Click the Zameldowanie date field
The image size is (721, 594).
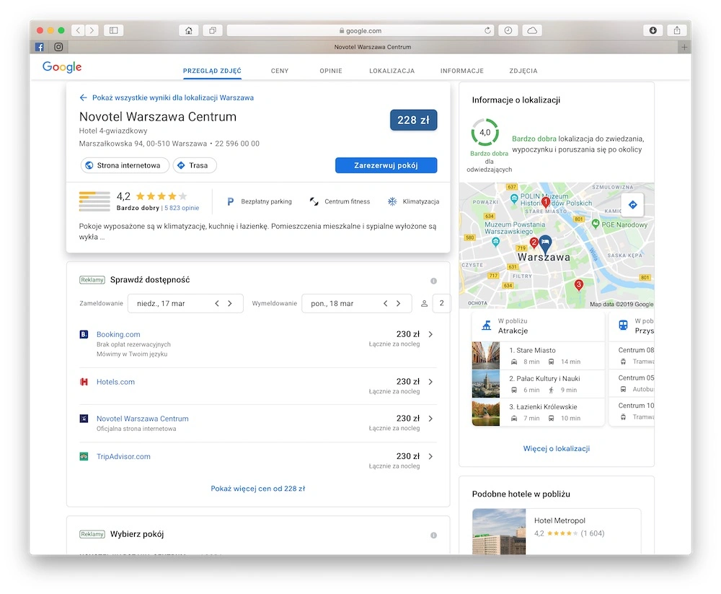pos(185,303)
